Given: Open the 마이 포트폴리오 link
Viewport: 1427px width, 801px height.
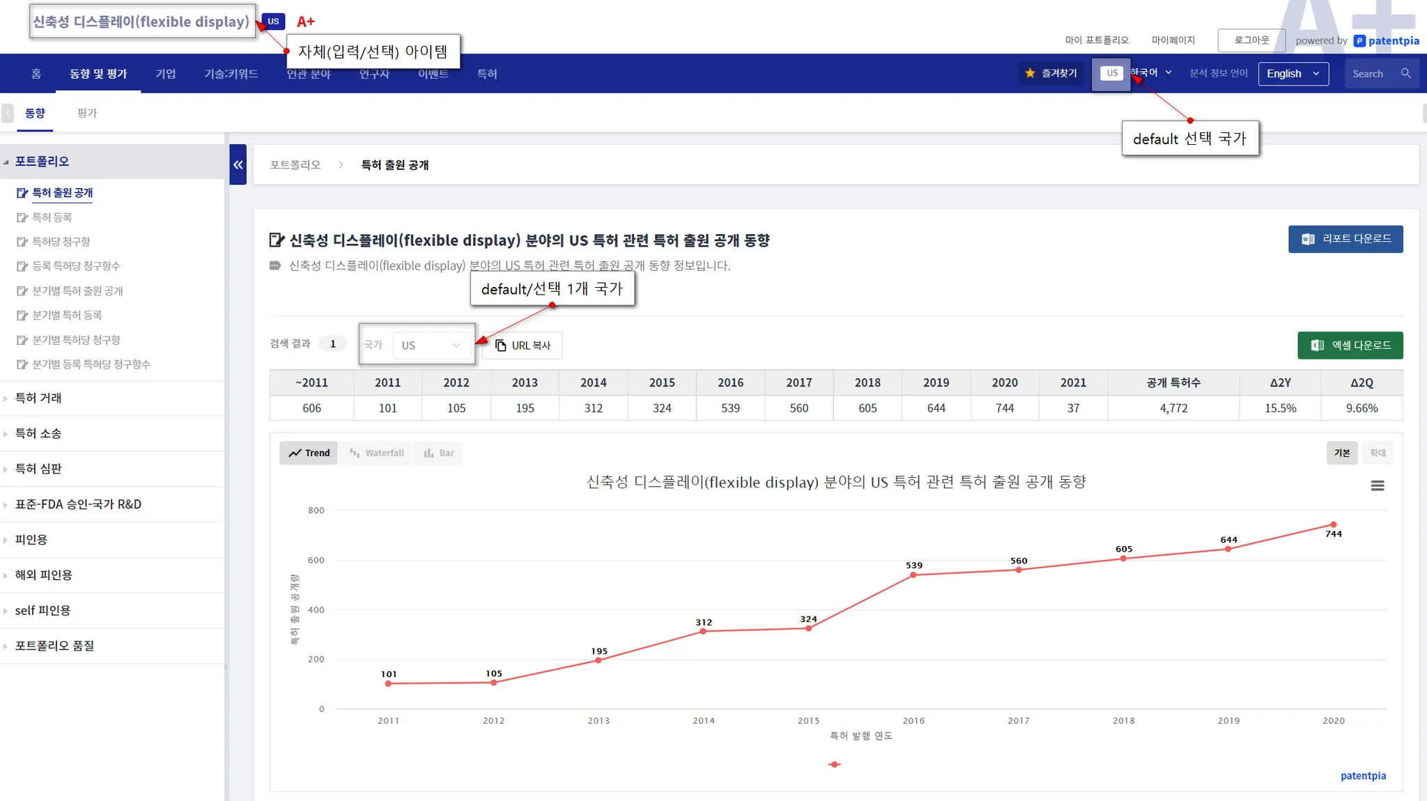Looking at the screenshot, I should pos(1096,40).
